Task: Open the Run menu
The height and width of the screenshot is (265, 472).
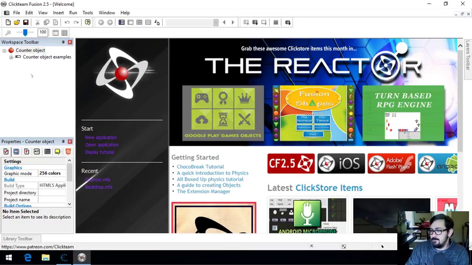Action: point(73,13)
